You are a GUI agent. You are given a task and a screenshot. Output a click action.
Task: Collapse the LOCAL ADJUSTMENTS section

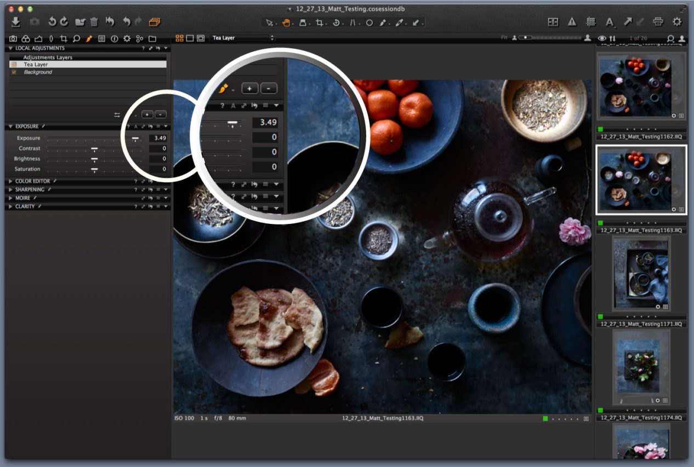tap(9, 48)
